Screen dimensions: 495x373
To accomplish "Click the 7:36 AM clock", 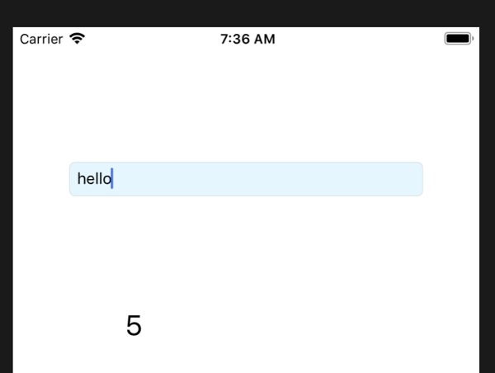I will click(247, 40).
